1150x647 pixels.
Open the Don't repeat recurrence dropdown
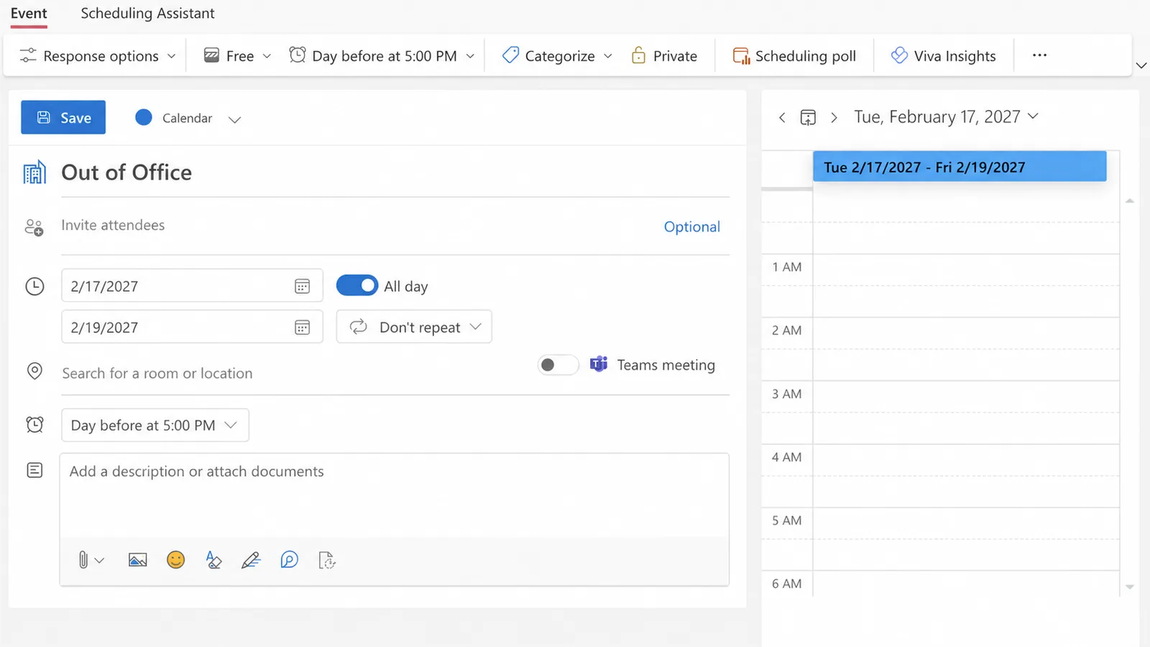(x=414, y=326)
